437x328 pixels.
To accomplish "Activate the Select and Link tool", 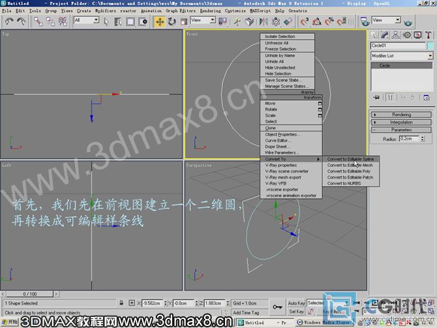I will pos(38,22).
